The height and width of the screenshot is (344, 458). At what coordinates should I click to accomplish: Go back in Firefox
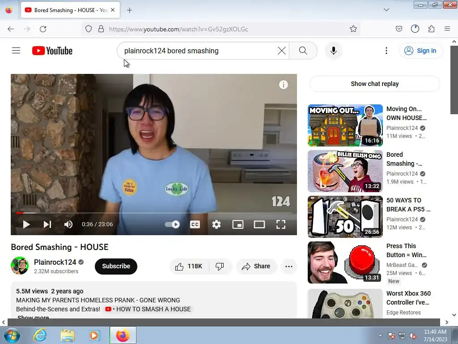pos(11,29)
